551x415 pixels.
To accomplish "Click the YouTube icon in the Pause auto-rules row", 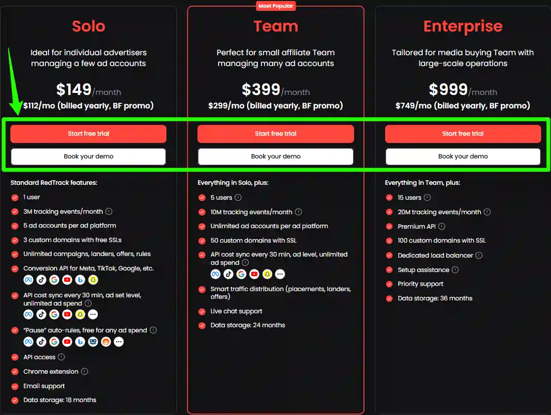I will (x=67, y=341).
